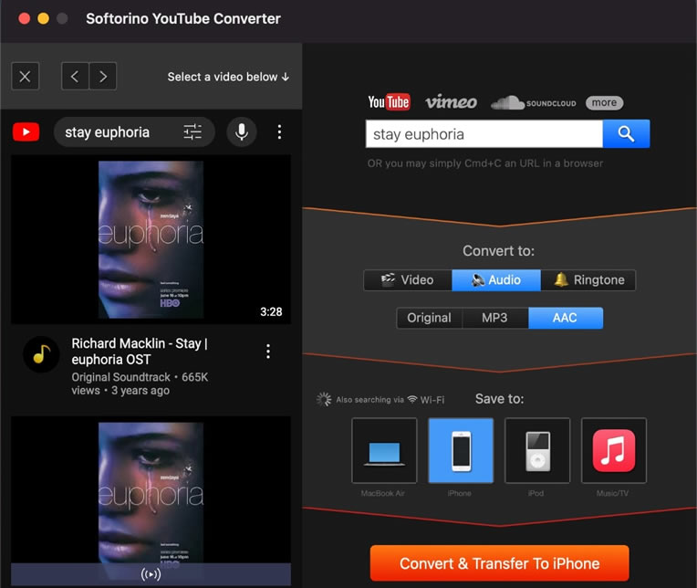The height and width of the screenshot is (588, 697).
Task: Click 'Original Soundtrack' channel name
Action: pyautogui.click(x=121, y=377)
